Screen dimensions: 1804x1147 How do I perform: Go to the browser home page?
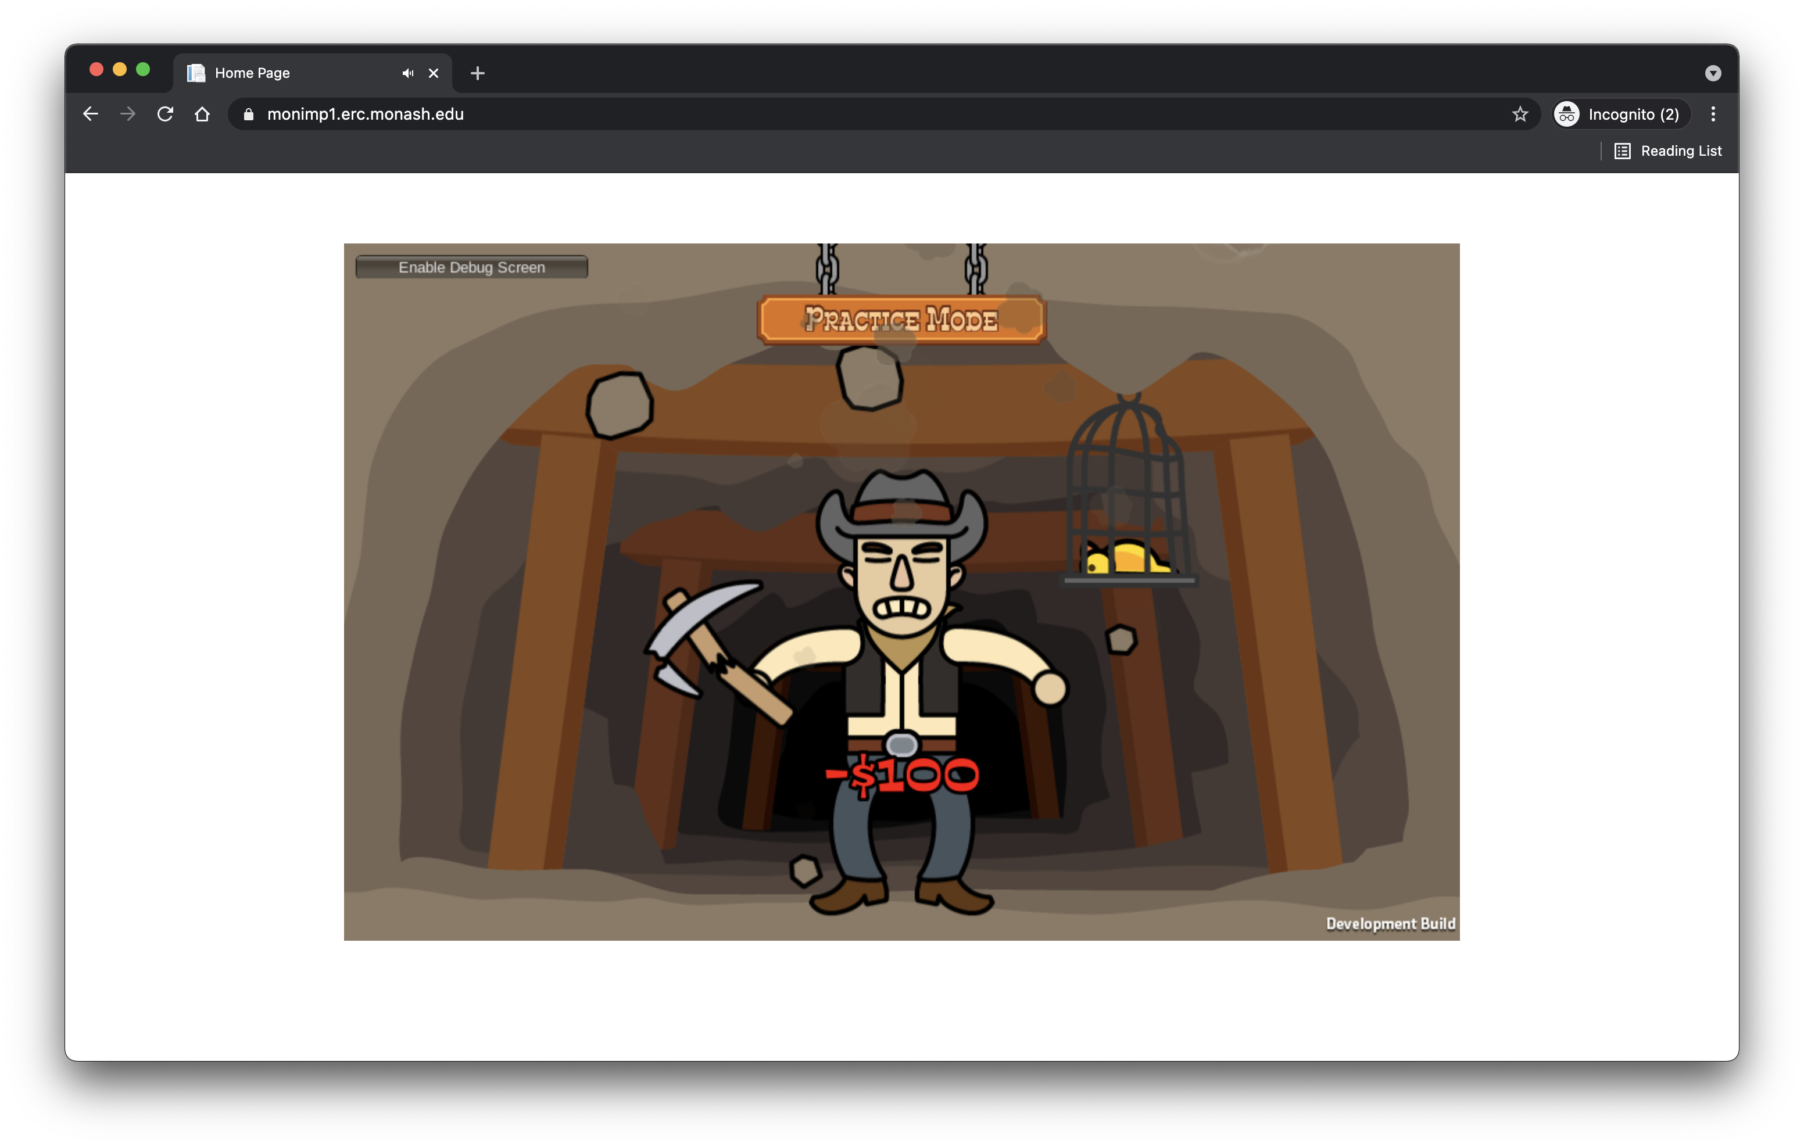[x=202, y=114]
